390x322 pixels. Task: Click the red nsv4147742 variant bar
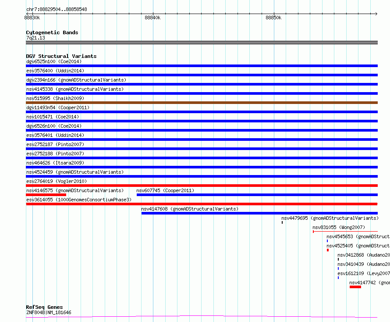(x=355, y=287)
